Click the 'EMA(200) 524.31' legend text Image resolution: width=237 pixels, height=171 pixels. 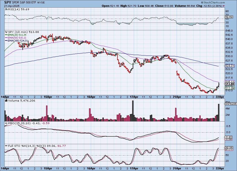tap(18, 41)
